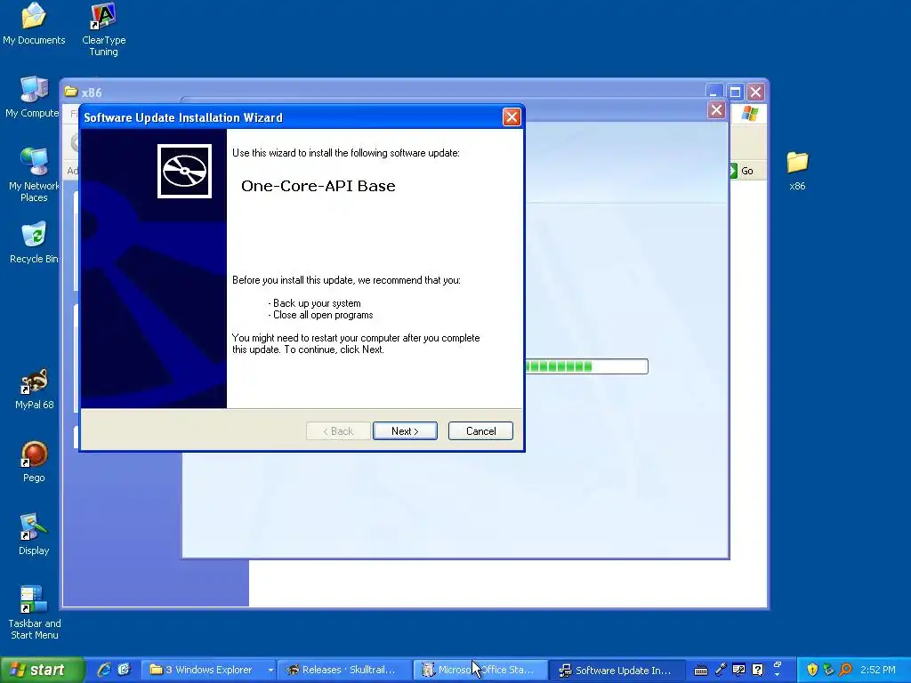Select the x86 folder on desktop

coord(797,171)
